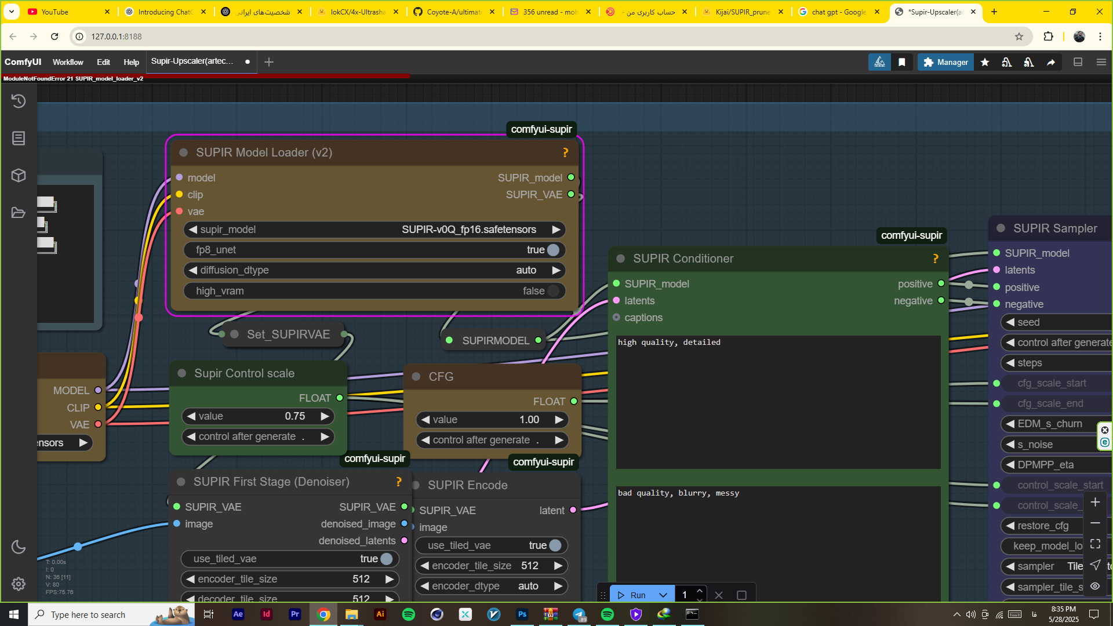Expand the Run button dropdown arrow

(x=663, y=595)
